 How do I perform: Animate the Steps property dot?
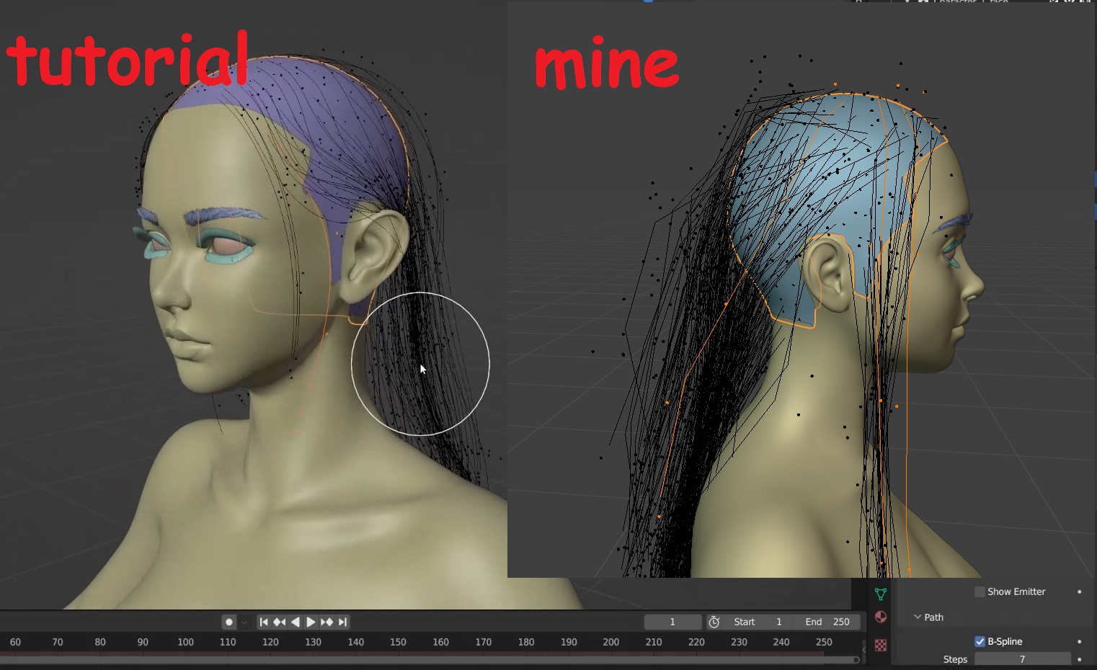point(1079,659)
